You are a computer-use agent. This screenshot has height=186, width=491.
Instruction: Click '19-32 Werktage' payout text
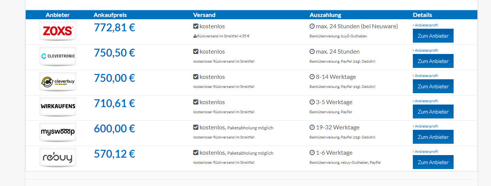[338, 128]
